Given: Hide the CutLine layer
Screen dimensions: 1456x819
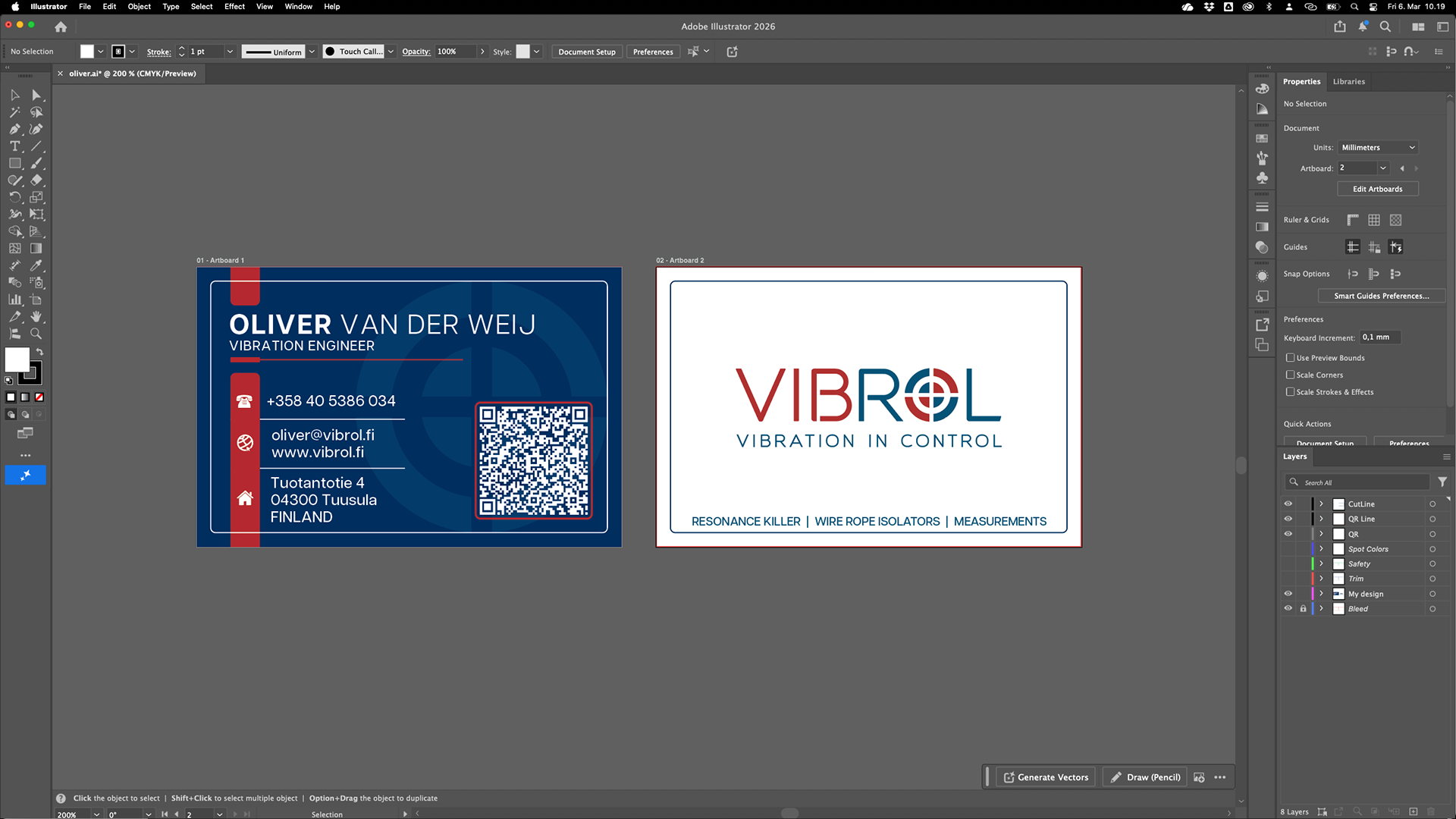Looking at the screenshot, I should [x=1288, y=504].
